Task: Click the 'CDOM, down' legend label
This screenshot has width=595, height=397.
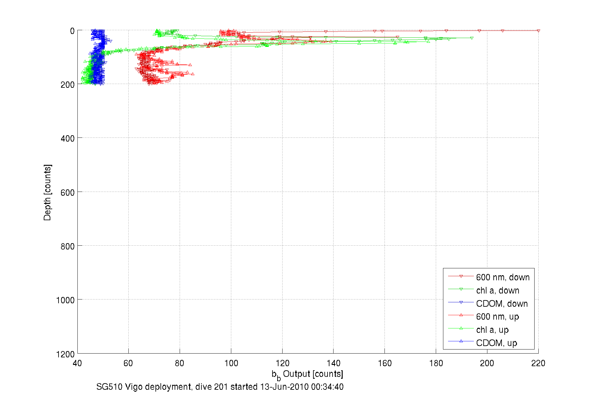Action: click(x=502, y=304)
